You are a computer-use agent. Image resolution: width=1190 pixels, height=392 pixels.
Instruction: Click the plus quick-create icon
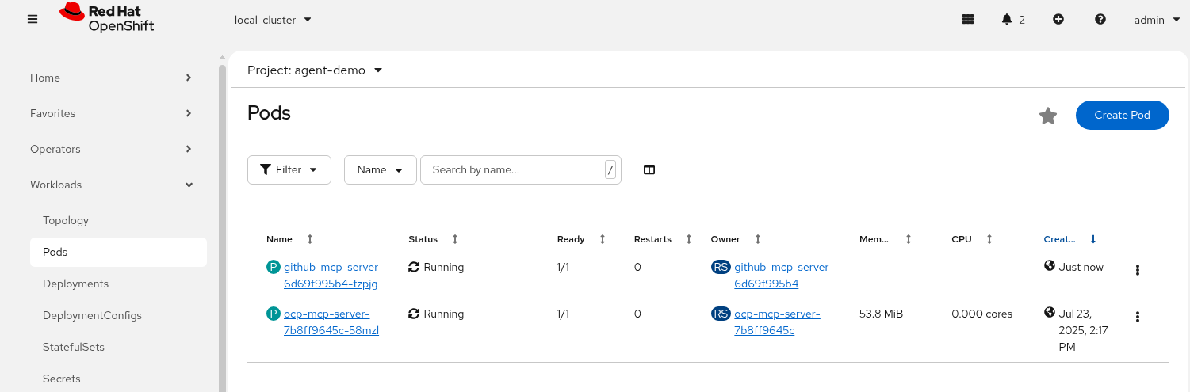click(1058, 20)
